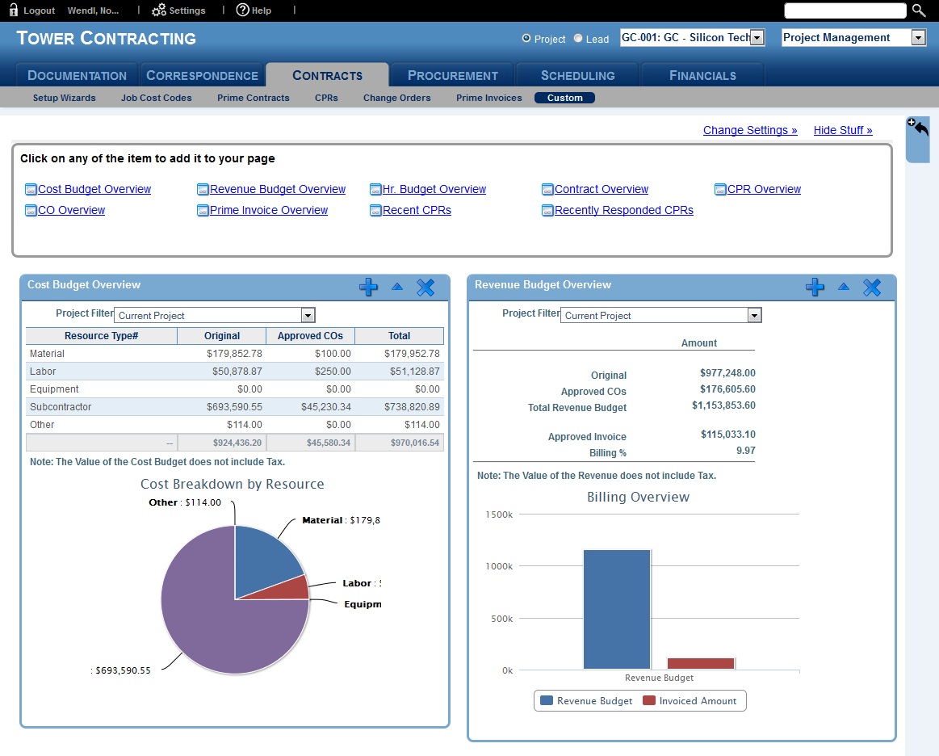Image resolution: width=939 pixels, height=756 pixels.
Task: Open the GC-001 project dropdown
Action: [x=757, y=38]
